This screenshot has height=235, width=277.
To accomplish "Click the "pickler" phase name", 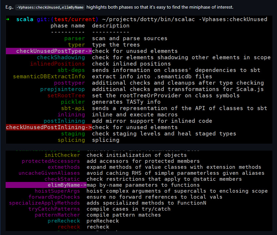I will click(x=73, y=102).
